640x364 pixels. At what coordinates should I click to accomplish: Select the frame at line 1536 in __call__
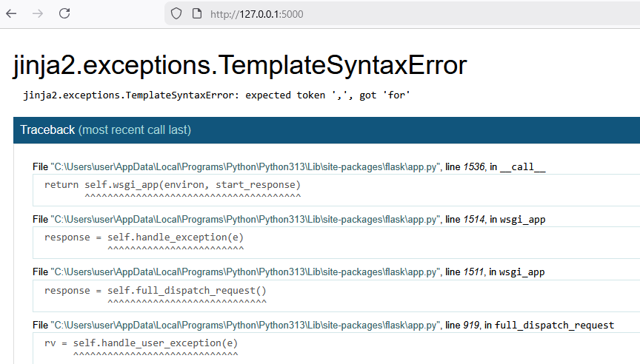(x=289, y=166)
